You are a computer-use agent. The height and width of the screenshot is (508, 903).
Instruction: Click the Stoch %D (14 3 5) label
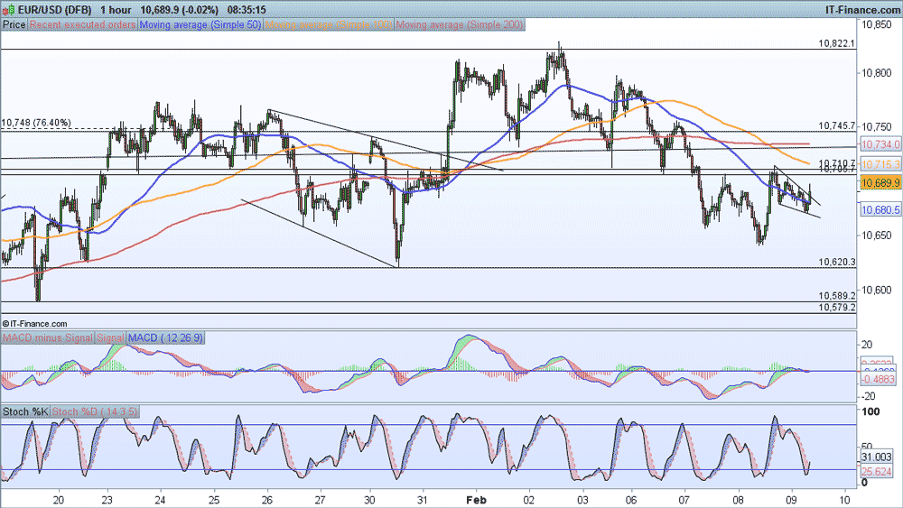pyautogui.click(x=95, y=411)
